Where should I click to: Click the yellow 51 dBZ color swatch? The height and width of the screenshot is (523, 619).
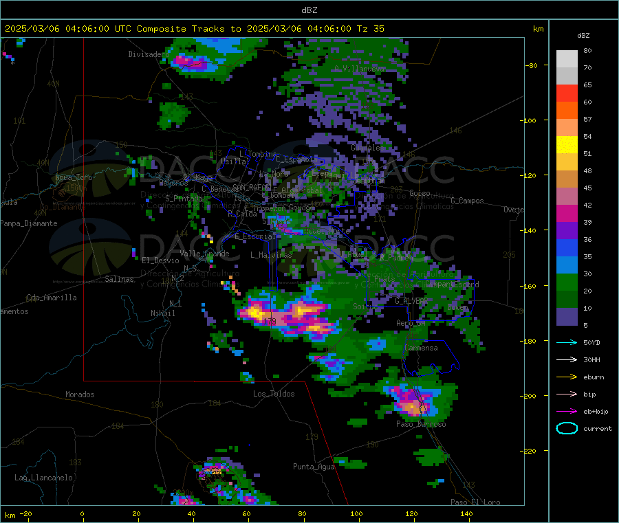coord(567,145)
